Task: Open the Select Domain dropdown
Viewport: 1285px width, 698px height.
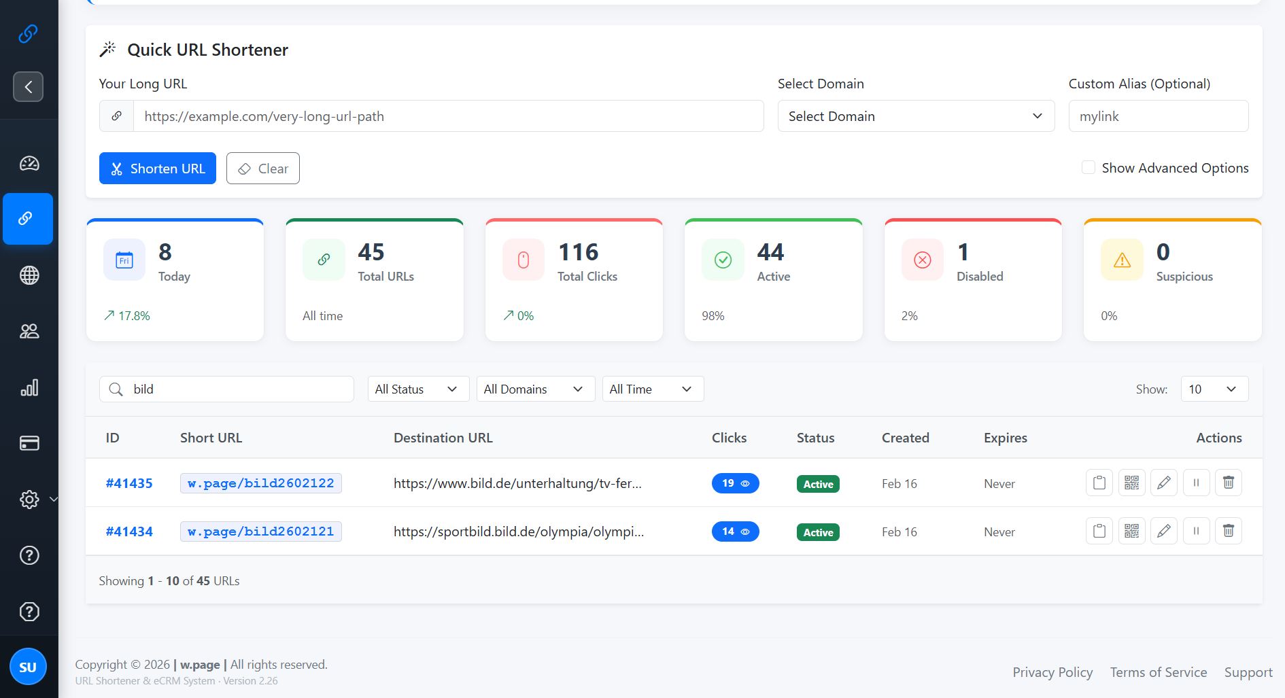Action: [915, 116]
